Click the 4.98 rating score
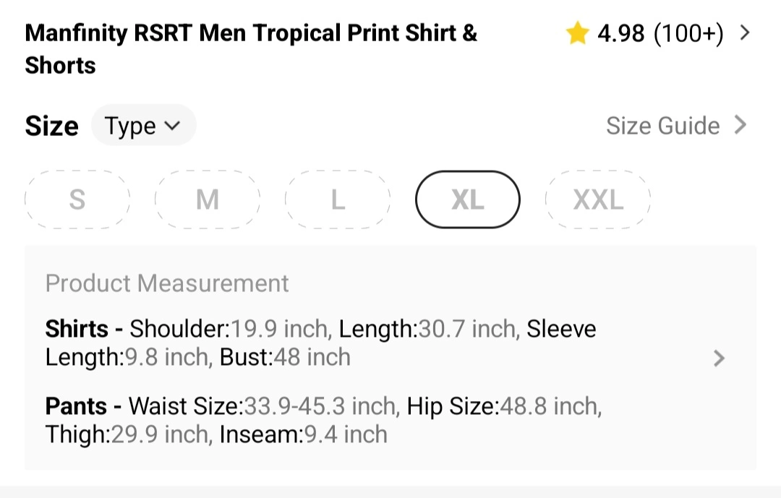781x498 pixels. (620, 33)
